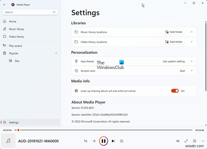The width and height of the screenshot is (207, 149).
Task: Click the globe icon in Media info
Action: 76,91
